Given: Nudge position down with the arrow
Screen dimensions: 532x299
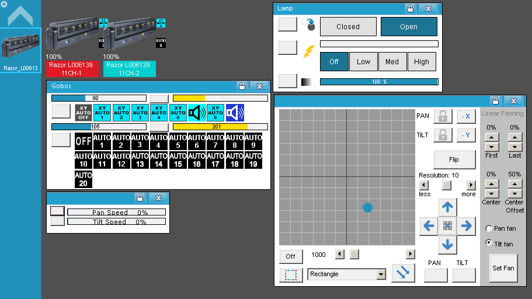Looking at the screenshot, I should 447,245.
